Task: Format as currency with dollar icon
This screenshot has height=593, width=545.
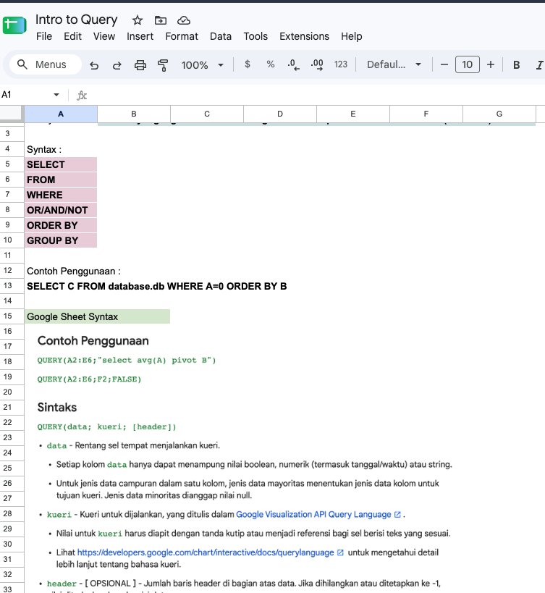Action: click(248, 64)
